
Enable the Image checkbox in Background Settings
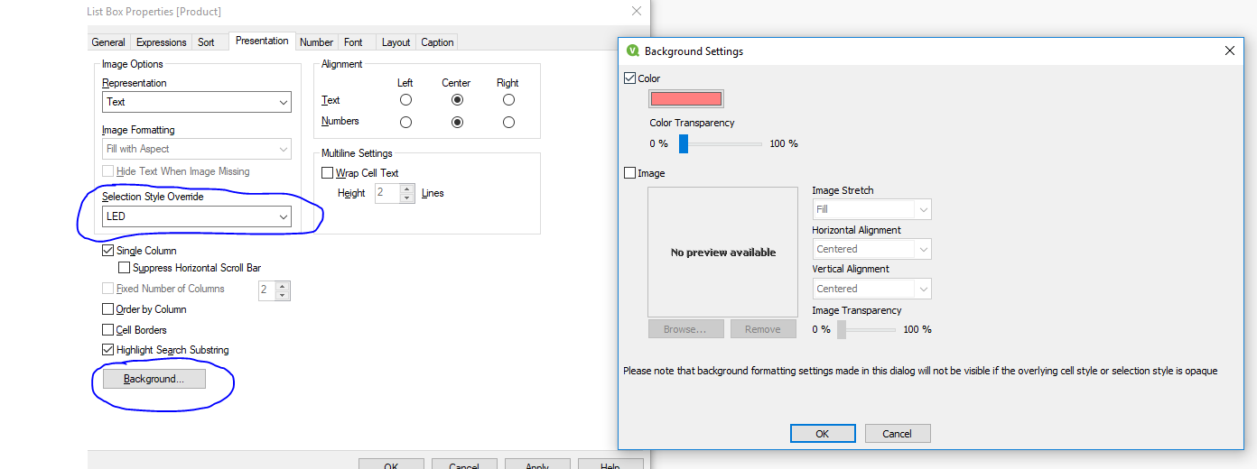pos(630,173)
